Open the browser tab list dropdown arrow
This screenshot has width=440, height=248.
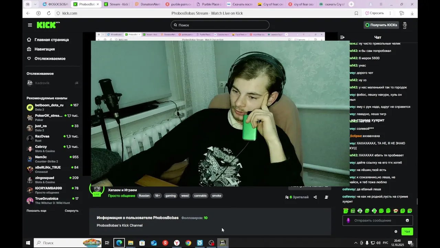[x=35, y=4]
